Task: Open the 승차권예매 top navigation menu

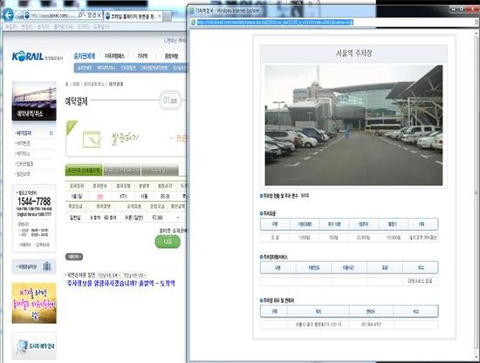Action: coord(85,56)
